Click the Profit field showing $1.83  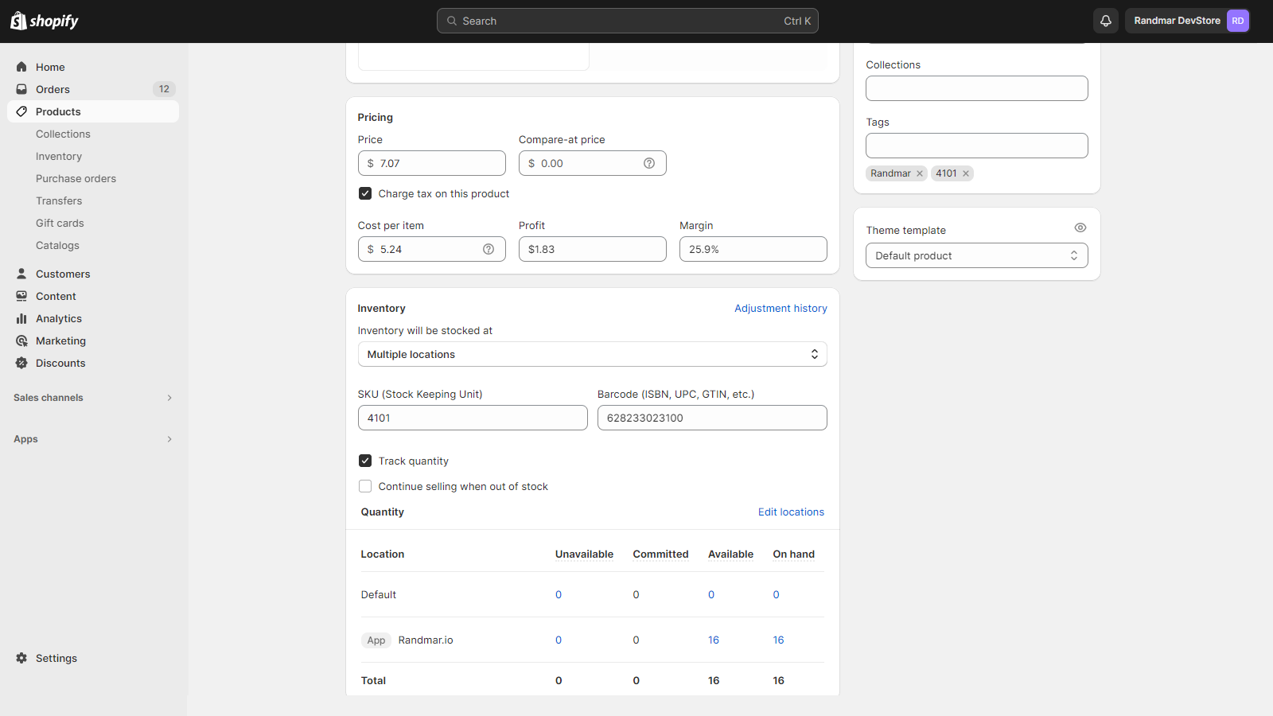point(593,249)
